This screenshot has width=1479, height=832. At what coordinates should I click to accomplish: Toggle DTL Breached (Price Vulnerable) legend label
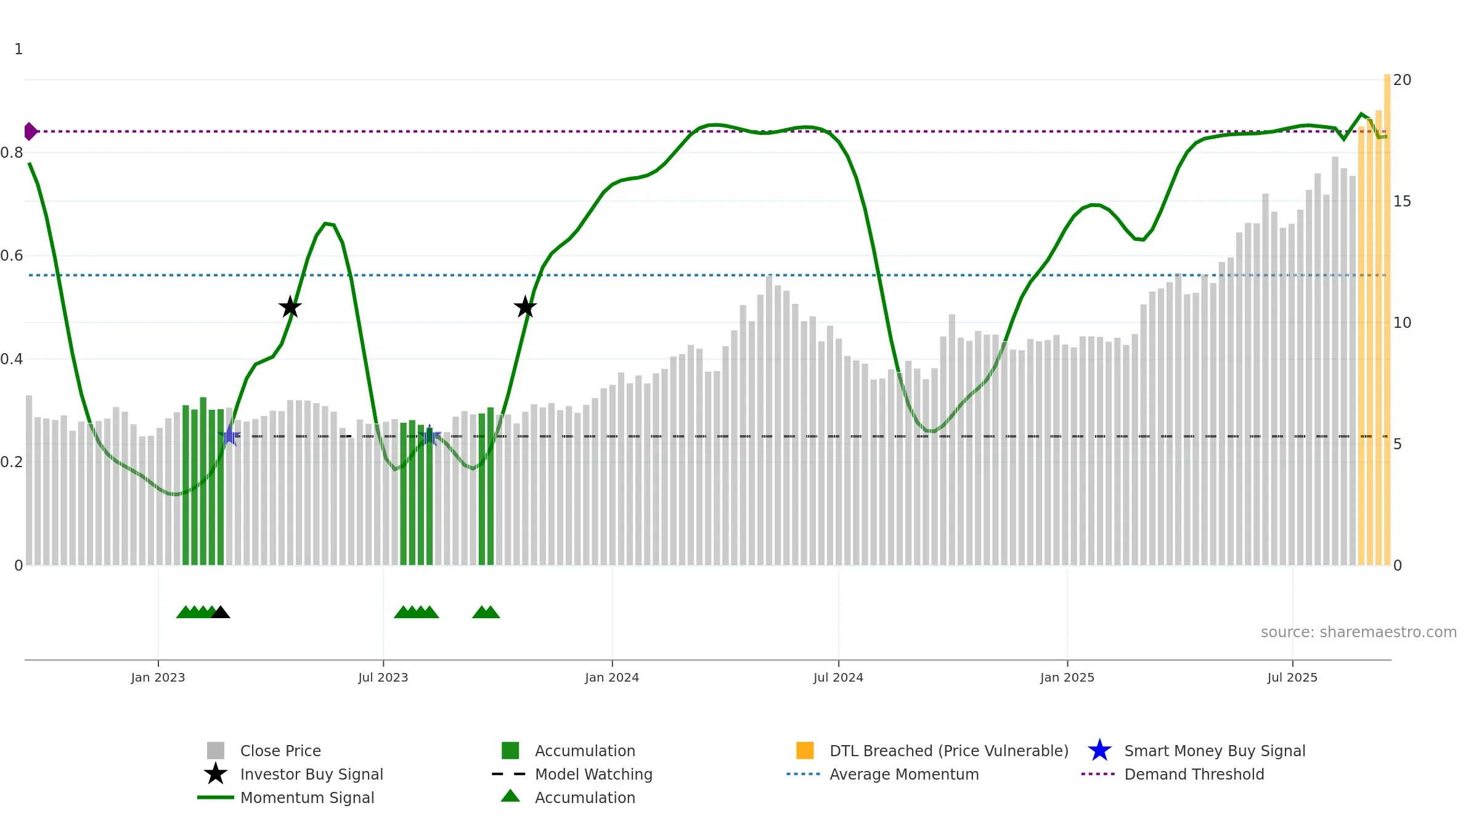949,751
